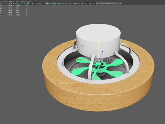Click the green plane handle square
Image resolution: width=165 pixels, height=124 pixels.
tap(87, 52)
